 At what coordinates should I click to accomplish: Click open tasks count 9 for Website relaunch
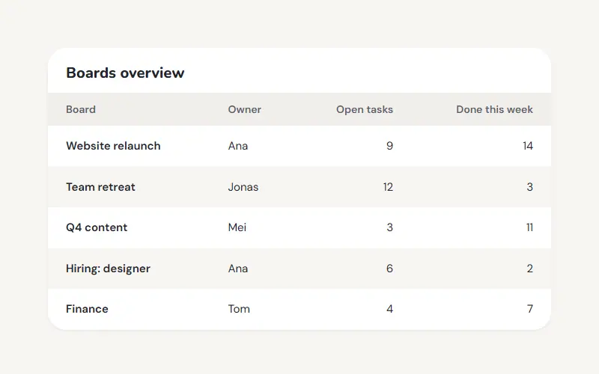coord(389,146)
